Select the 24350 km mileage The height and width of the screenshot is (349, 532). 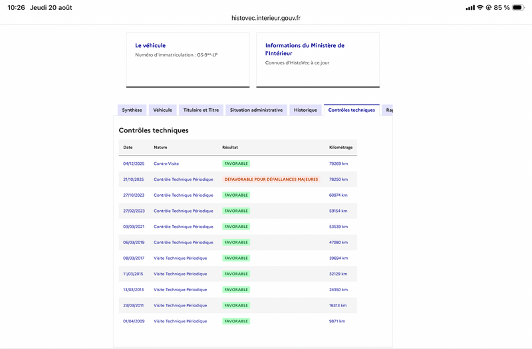coord(338,290)
